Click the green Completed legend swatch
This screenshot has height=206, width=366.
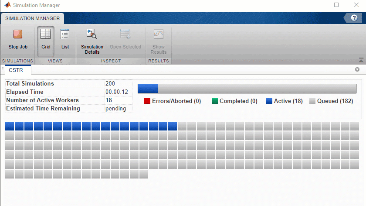[x=215, y=101]
